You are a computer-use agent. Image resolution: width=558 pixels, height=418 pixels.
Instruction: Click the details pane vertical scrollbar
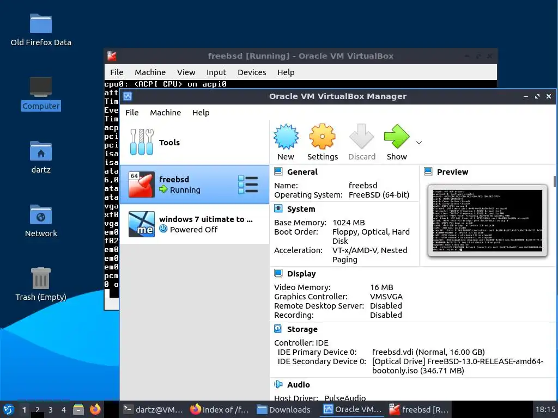coord(554,182)
